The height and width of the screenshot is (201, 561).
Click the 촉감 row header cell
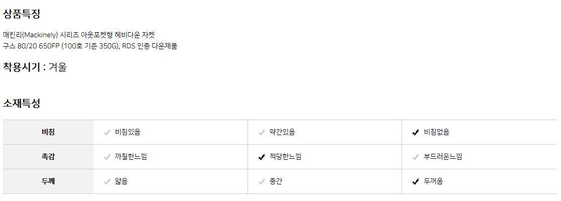48,157
